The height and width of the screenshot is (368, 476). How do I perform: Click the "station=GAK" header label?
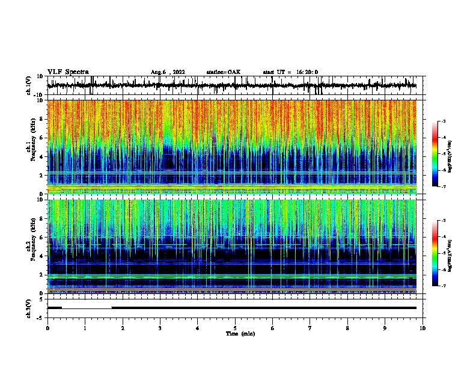pyautogui.click(x=224, y=72)
